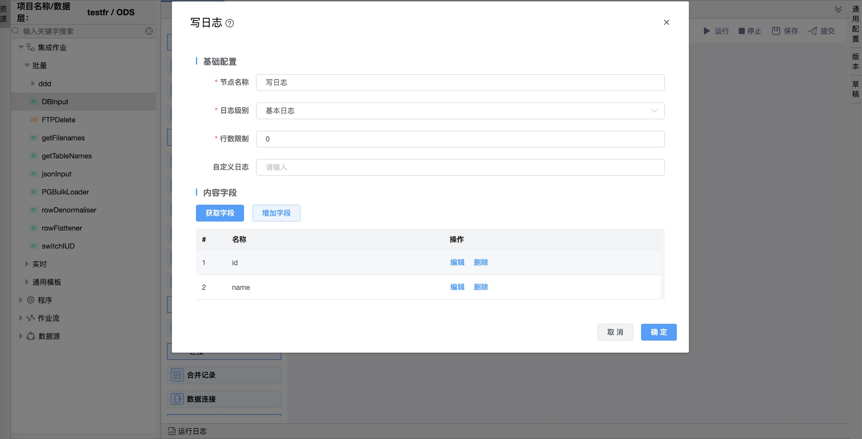Click the 合并记录 component icon
Screen dimensions: 862x439
177,375
